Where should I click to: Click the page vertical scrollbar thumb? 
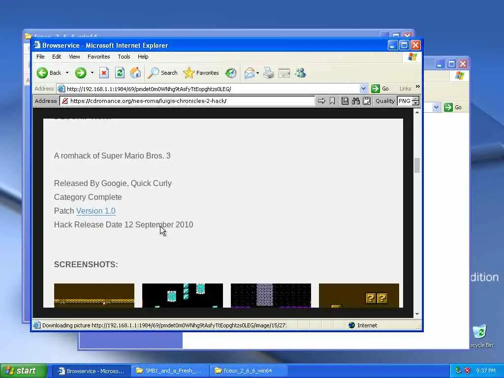[x=417, y=165]
